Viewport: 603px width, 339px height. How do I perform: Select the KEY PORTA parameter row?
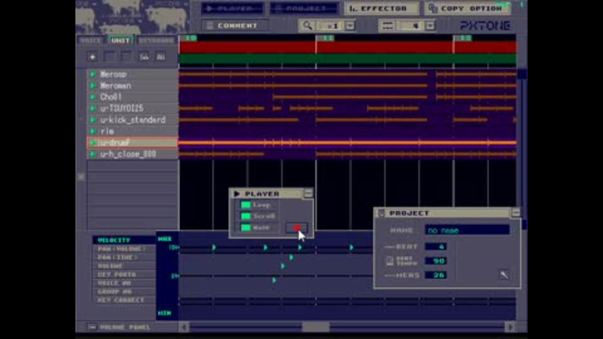point(124,274)
